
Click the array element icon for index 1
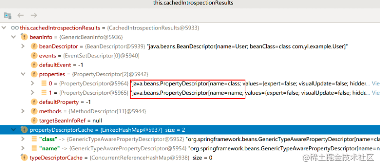point(44,92)
